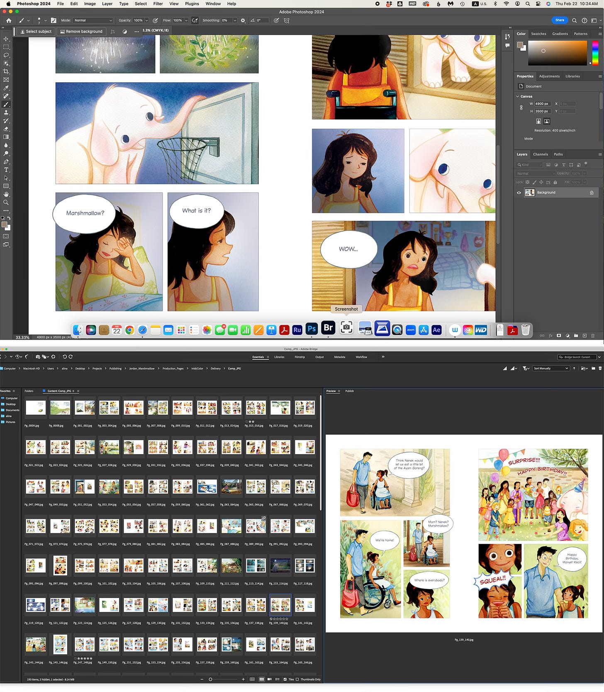Click Production_Pages in Bridge breadcrumb

point(173,369)
